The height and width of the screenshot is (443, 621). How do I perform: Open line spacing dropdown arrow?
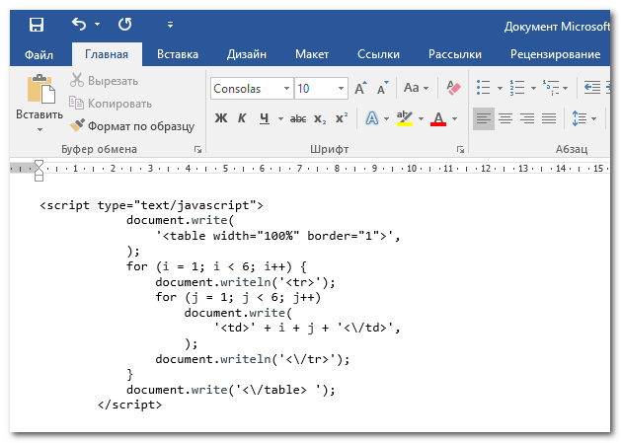pyautogui.click(x=593, y=118)
